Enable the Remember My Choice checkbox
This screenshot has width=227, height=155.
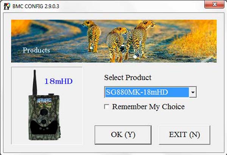click(107, 107)
